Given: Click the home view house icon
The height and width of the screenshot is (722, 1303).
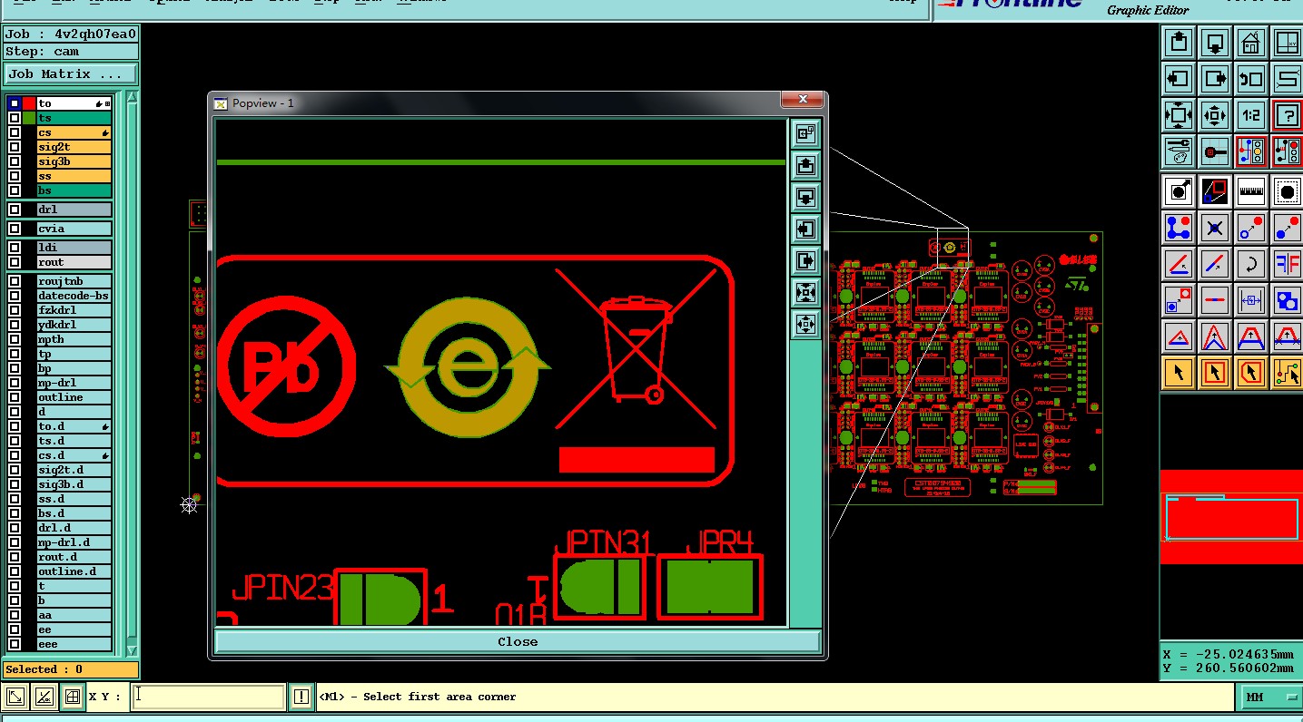Looking at the screenshot, I should 1250,42.
